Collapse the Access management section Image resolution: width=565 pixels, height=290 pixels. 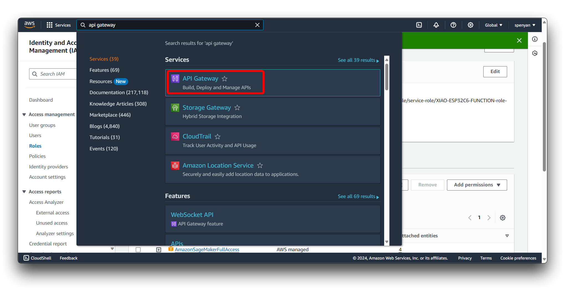[x=24, y=114]
